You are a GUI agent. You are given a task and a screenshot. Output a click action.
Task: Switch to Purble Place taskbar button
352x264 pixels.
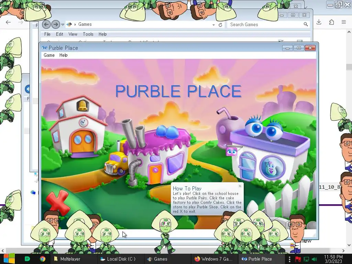(x=261, y=259)
